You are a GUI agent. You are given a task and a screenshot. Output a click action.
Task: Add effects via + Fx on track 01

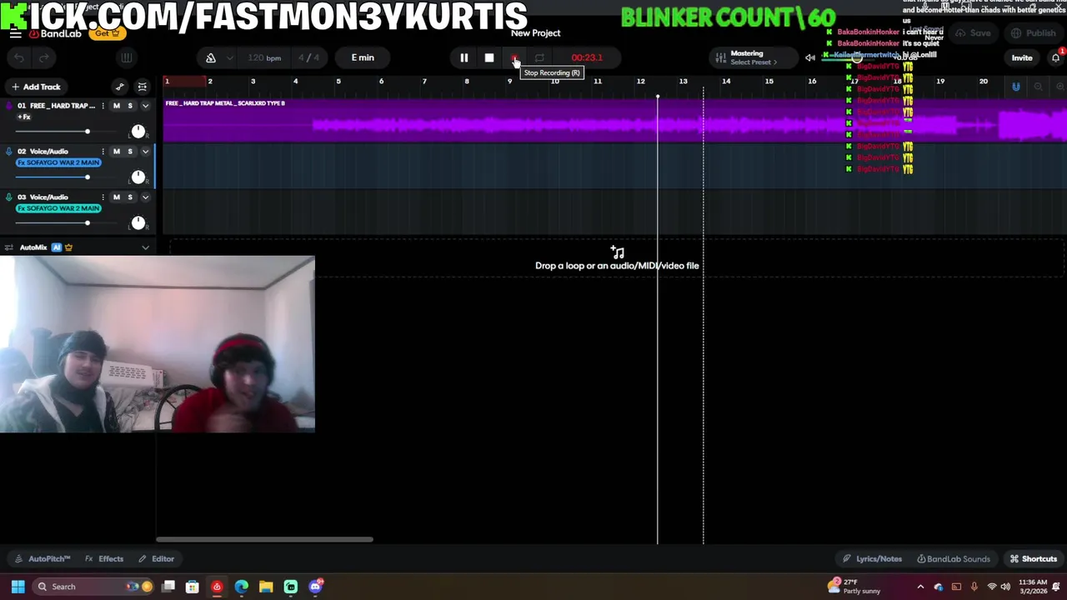pyautogui.click(x=23, y=117)
